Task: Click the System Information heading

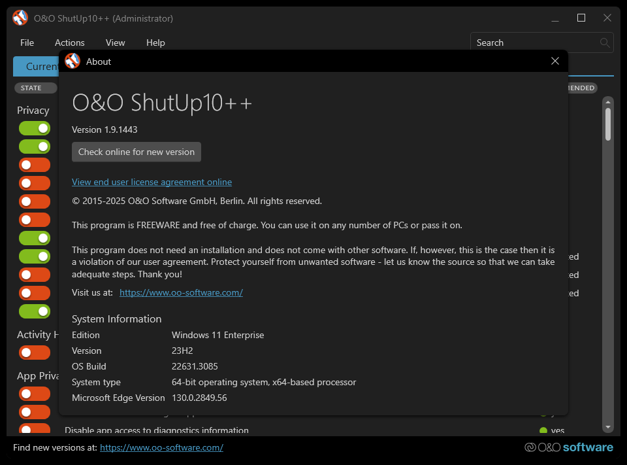Action: point(116,319)
